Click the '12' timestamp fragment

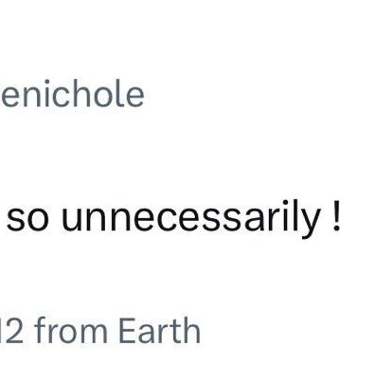12,330
